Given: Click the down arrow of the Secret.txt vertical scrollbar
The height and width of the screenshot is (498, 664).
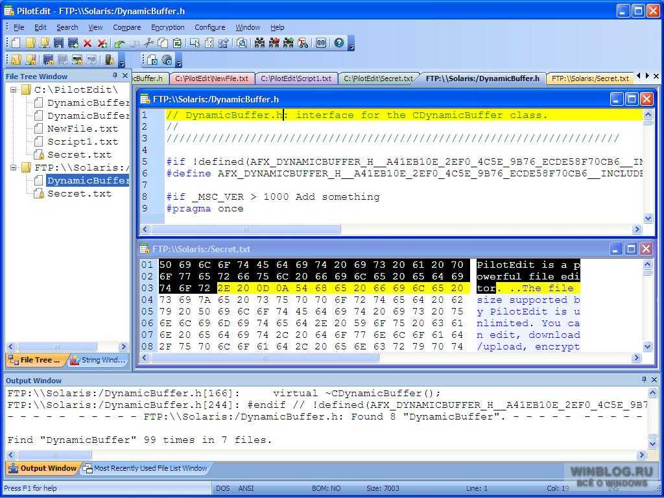Looking at the screenshot, I should [x=648, y=347].
